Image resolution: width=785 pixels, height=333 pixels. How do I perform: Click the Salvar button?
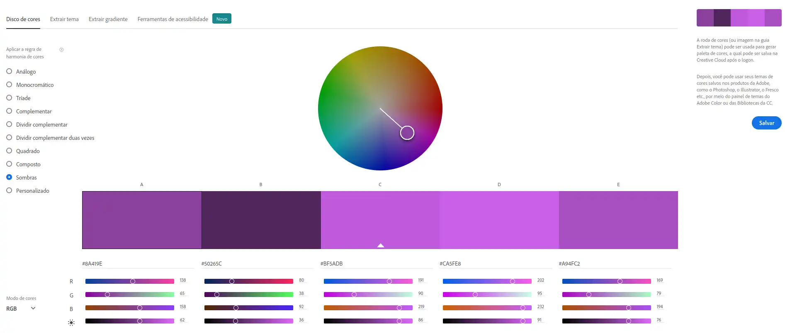[x=766, y=123]
